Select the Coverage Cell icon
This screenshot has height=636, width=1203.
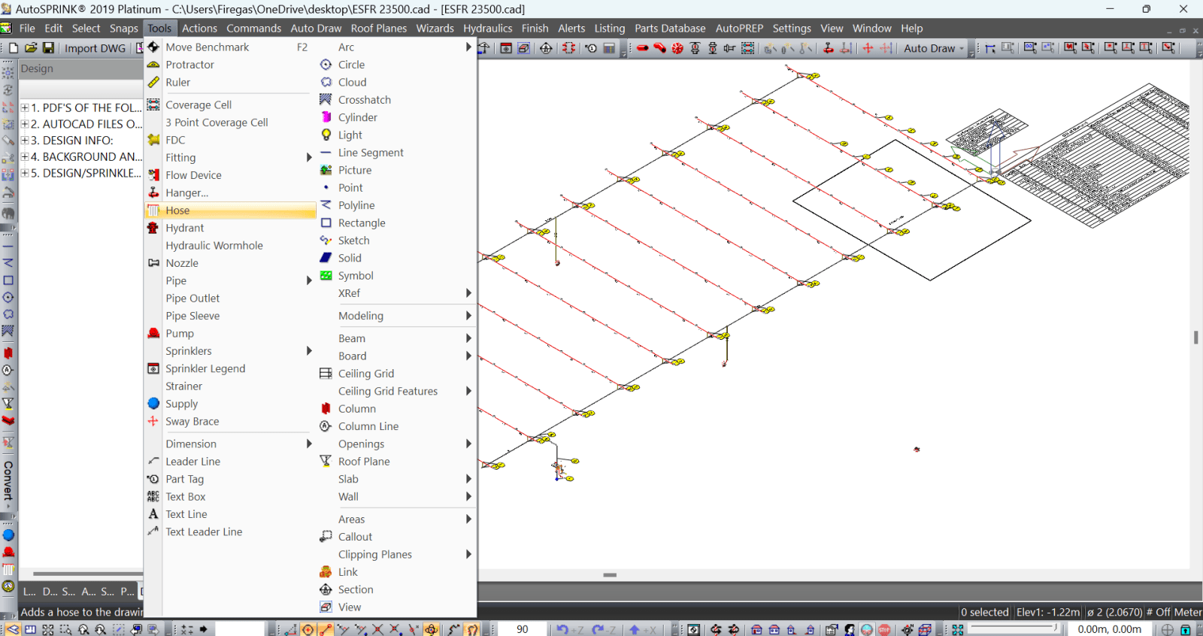pyautogui.click(x=153, y=104)
